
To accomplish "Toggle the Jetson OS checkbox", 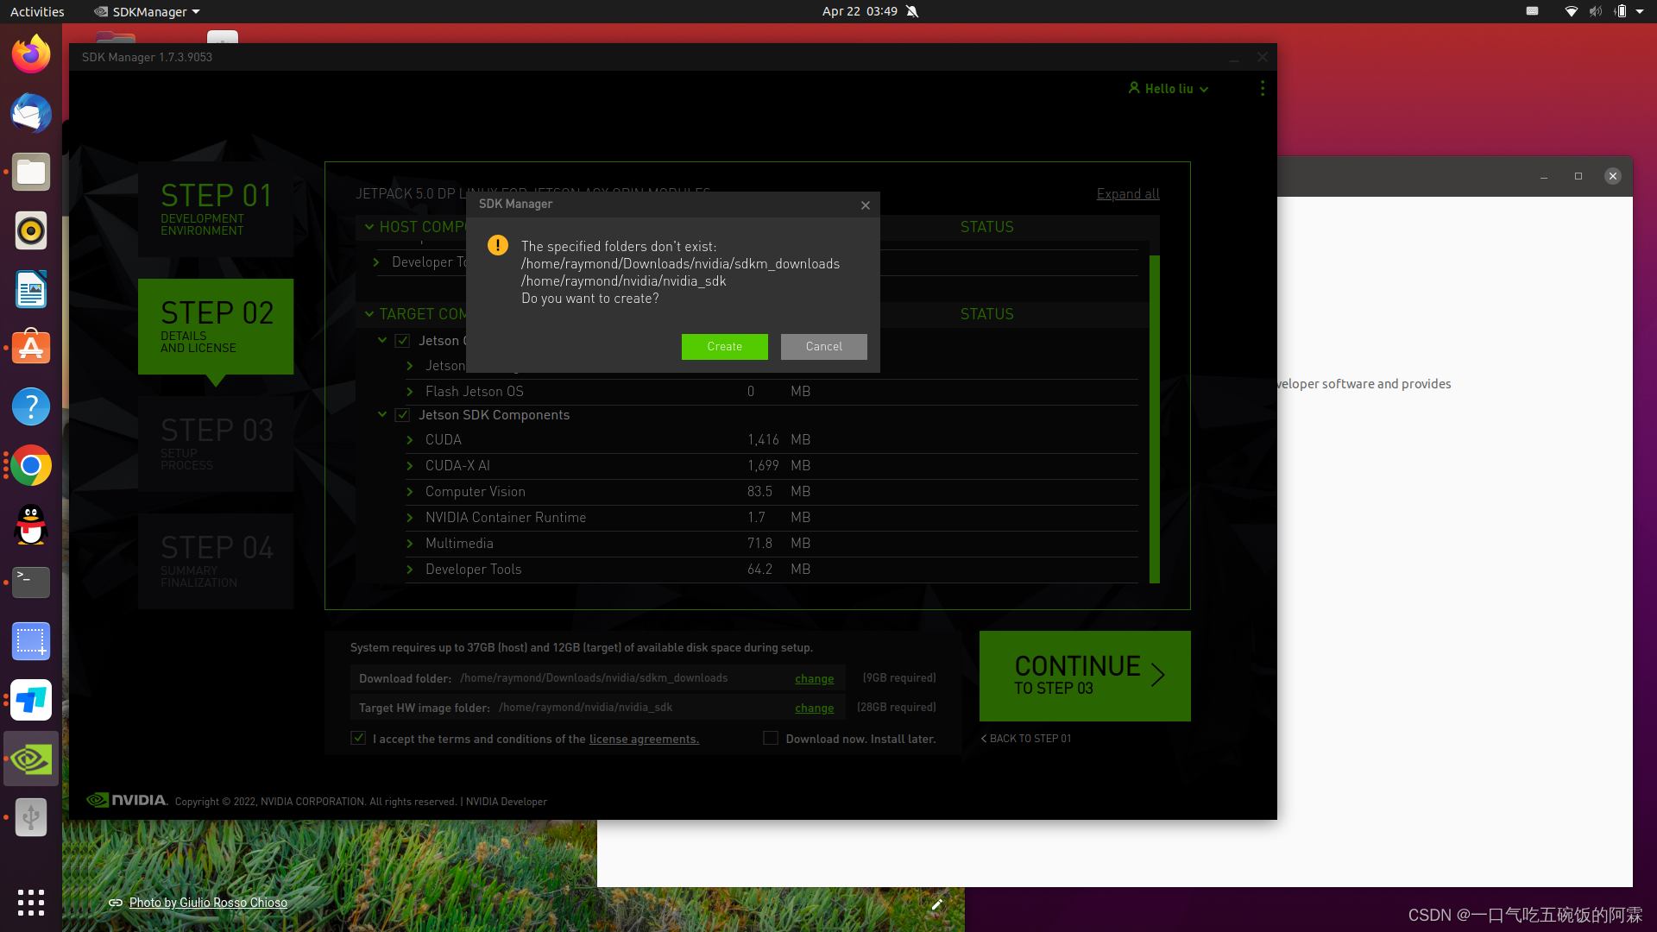I will (402, 341).
